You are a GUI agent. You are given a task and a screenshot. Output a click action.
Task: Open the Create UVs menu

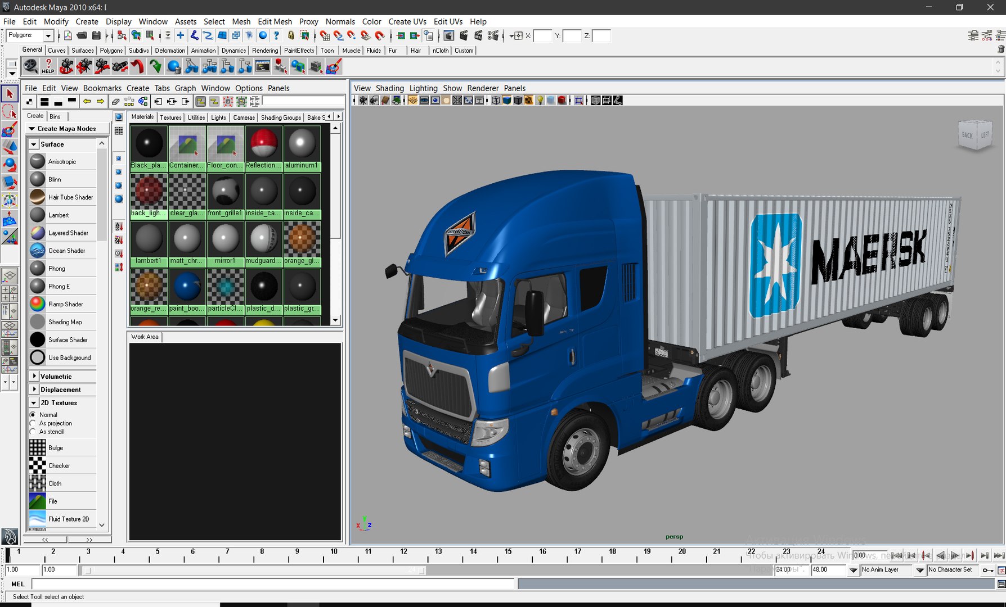pos(407,21)
